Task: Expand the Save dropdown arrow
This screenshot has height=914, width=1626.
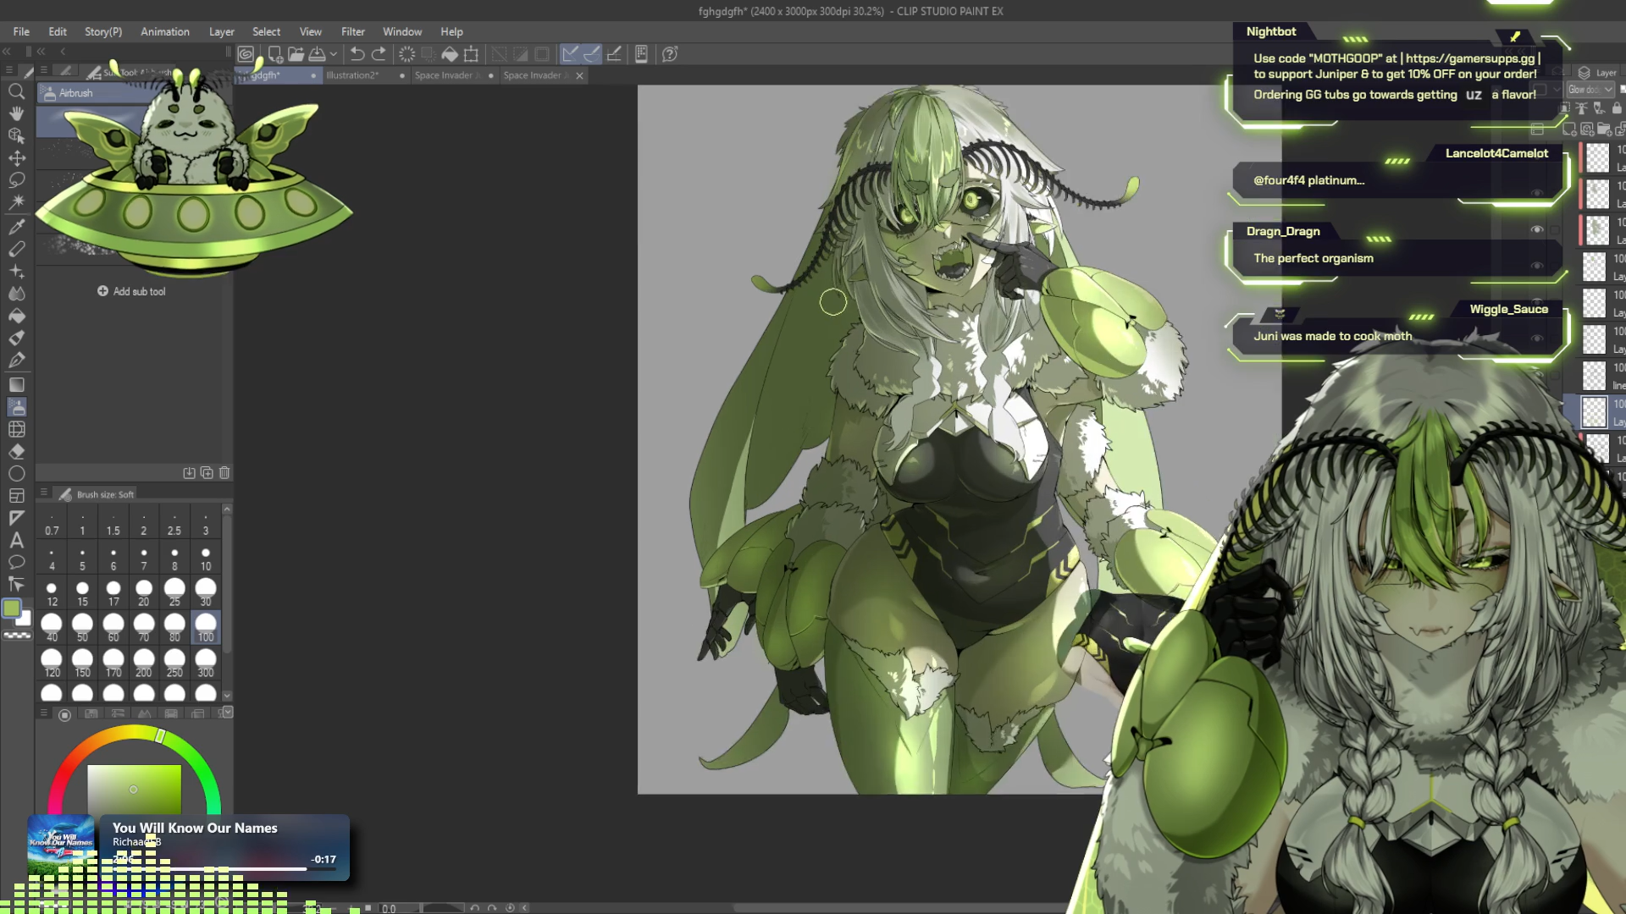Action: pyautogui.click(x=334, y=54)
